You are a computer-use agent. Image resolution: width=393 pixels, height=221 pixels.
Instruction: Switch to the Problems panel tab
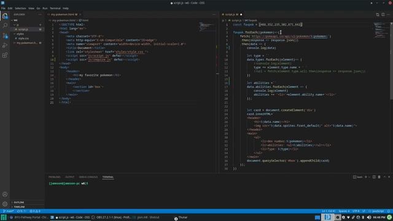55,177
